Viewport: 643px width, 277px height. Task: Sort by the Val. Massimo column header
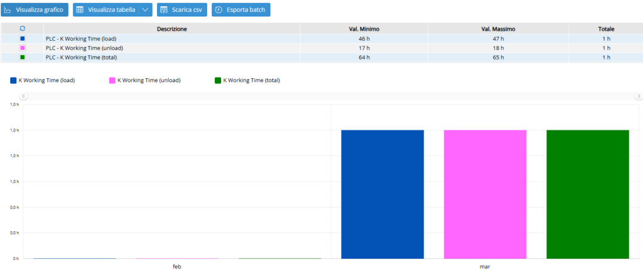[x=498, y=29]
